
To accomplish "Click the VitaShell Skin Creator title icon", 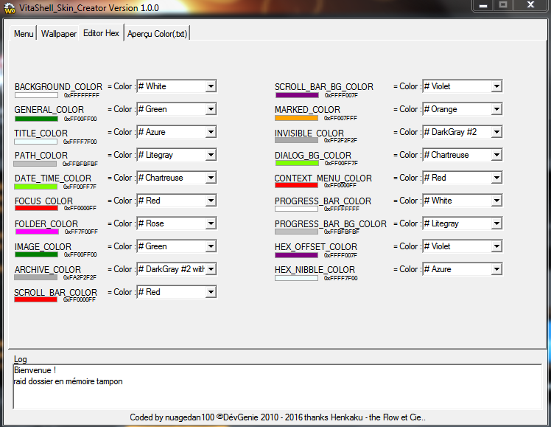I will click(x=10, y=8).
